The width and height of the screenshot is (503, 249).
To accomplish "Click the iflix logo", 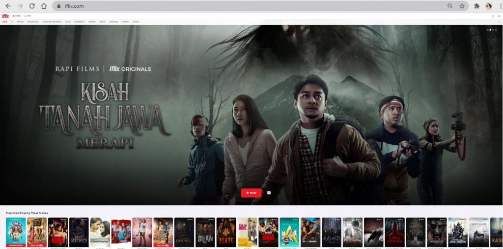I will tap(5, 16).
